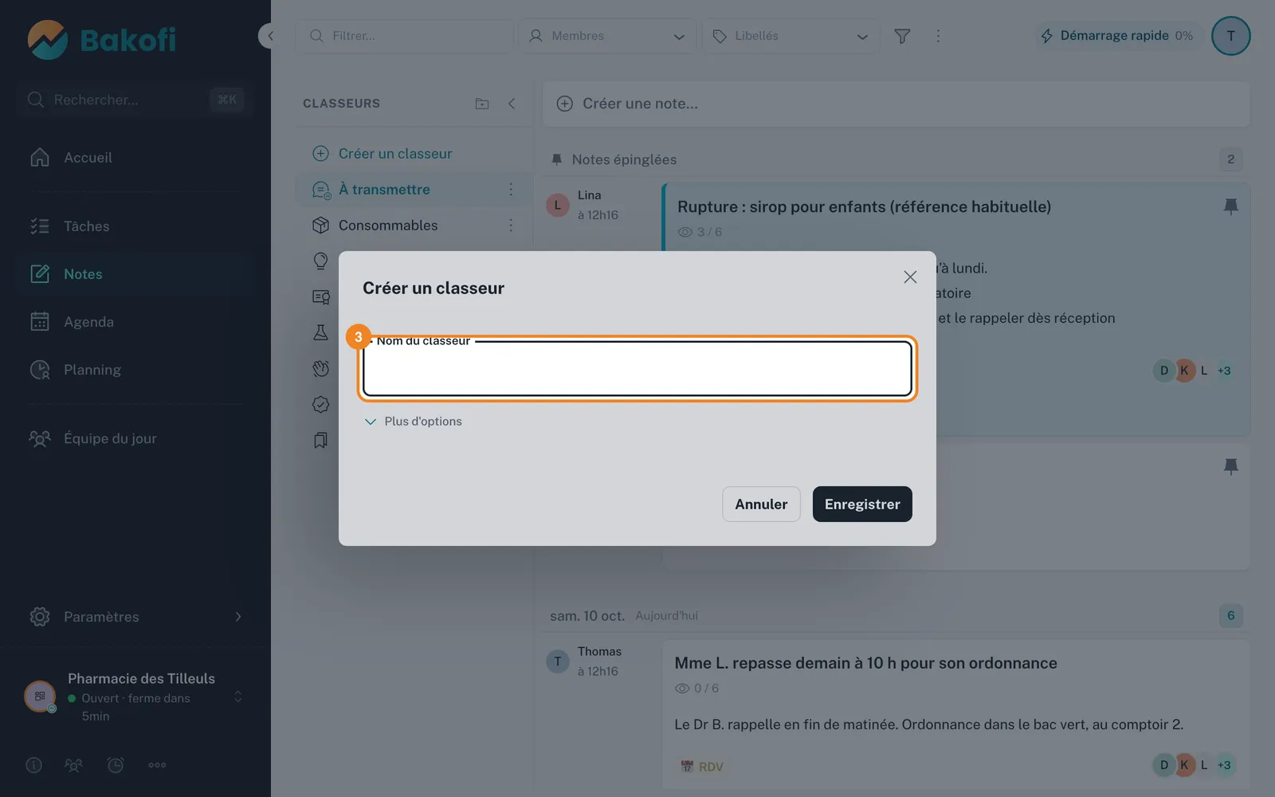Select the lightbulb binder icon
Screen dimensions: 1275x797
(320, 261)
